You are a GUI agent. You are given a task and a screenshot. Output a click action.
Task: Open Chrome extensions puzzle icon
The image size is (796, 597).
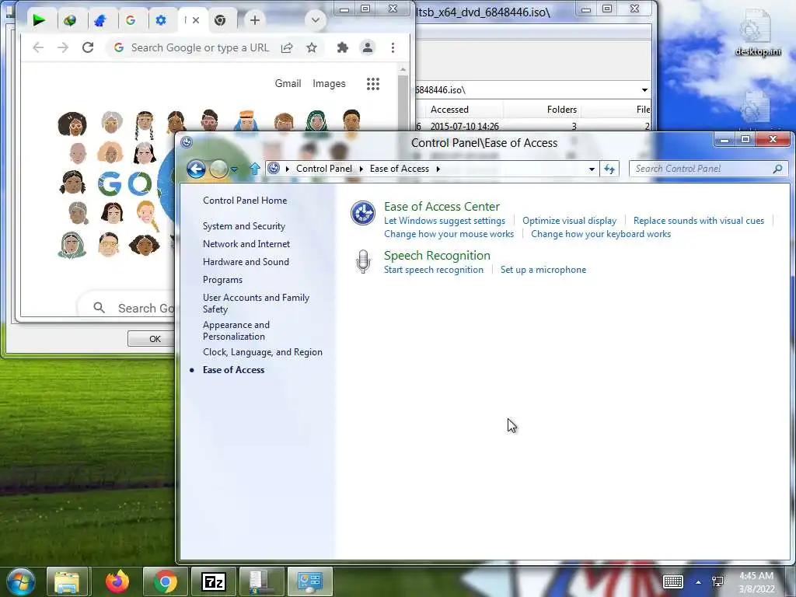click(x=343, y=47)
